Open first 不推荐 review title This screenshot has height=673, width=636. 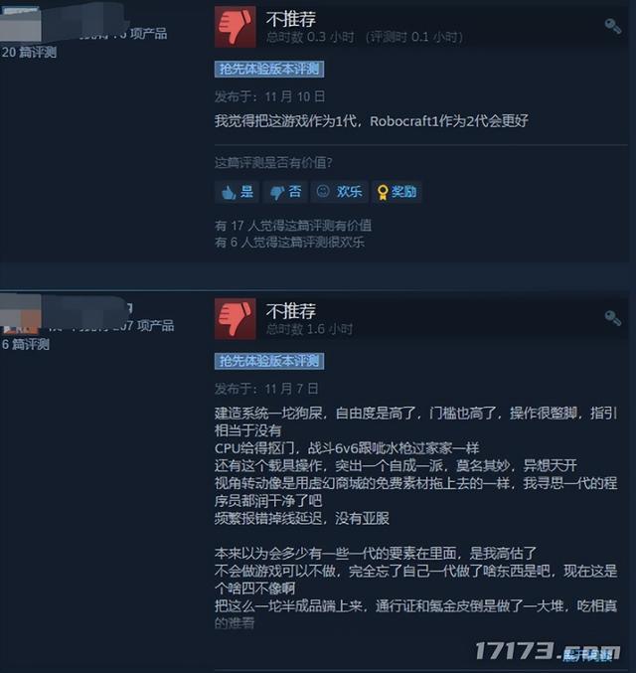(290, 19)
